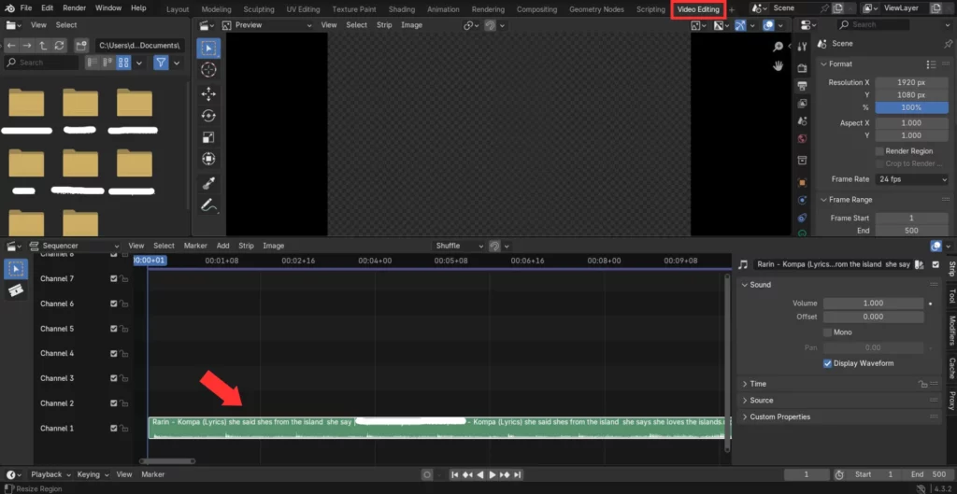Click the zoom magnifier in Preview

pos(778,47)
